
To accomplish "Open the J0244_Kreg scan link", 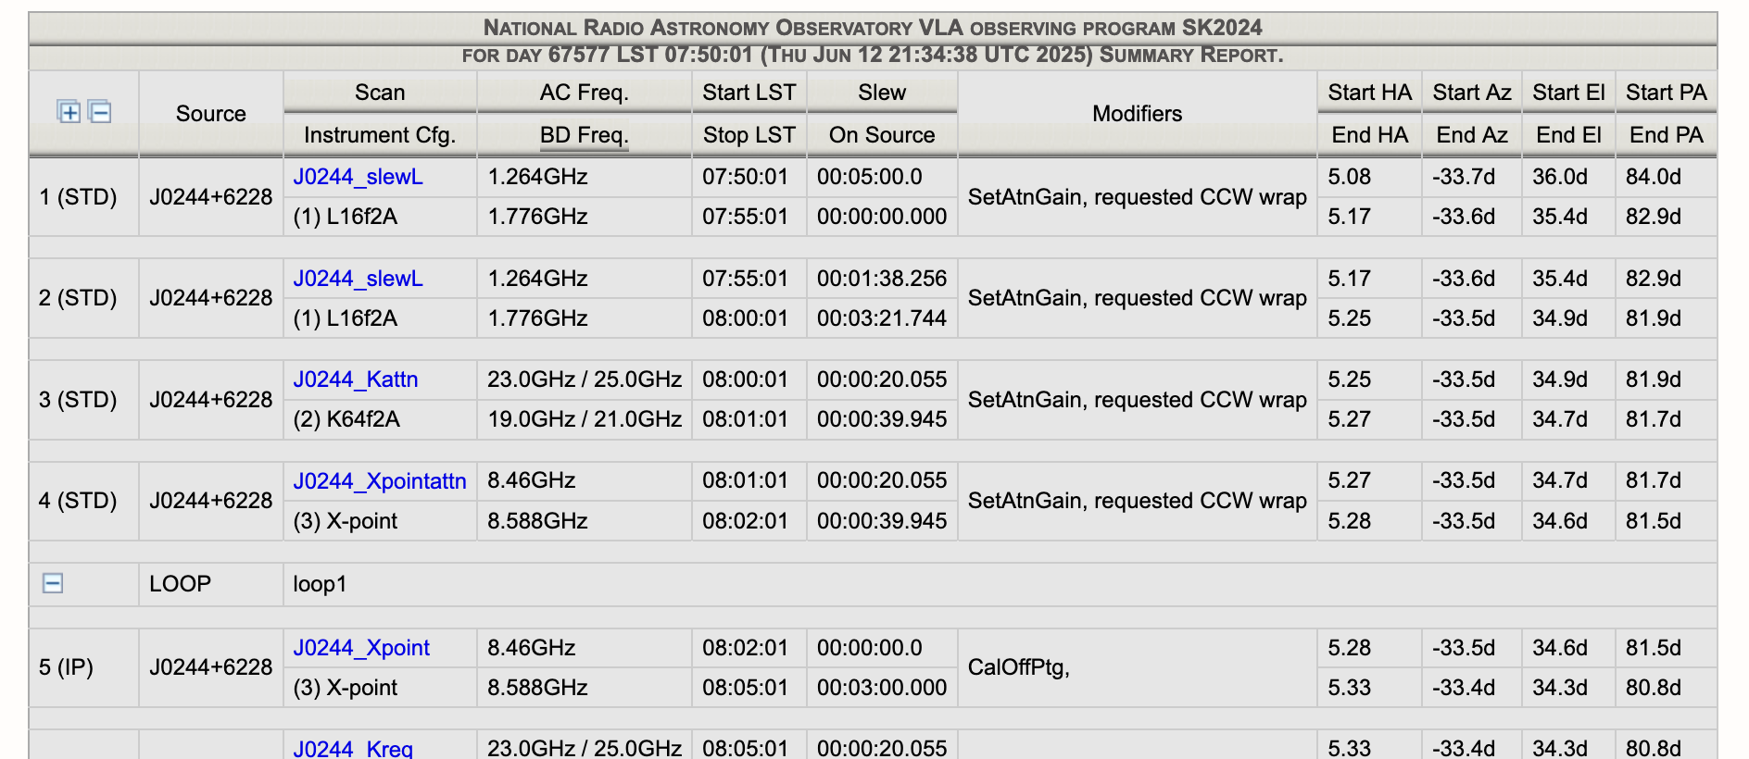I will pyautogui.click(x=352, y=748).
